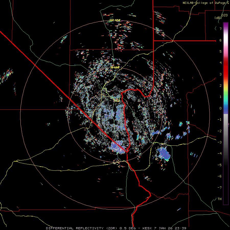The height and width of the screenshot is (230, 230).
Task: Click the -3 value on the dB scale
Action: pyautogui.click(x=220, y=142)
